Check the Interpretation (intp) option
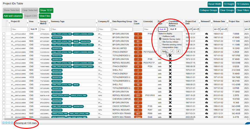This screenshot has height=129, width=250. coord(160,47)
